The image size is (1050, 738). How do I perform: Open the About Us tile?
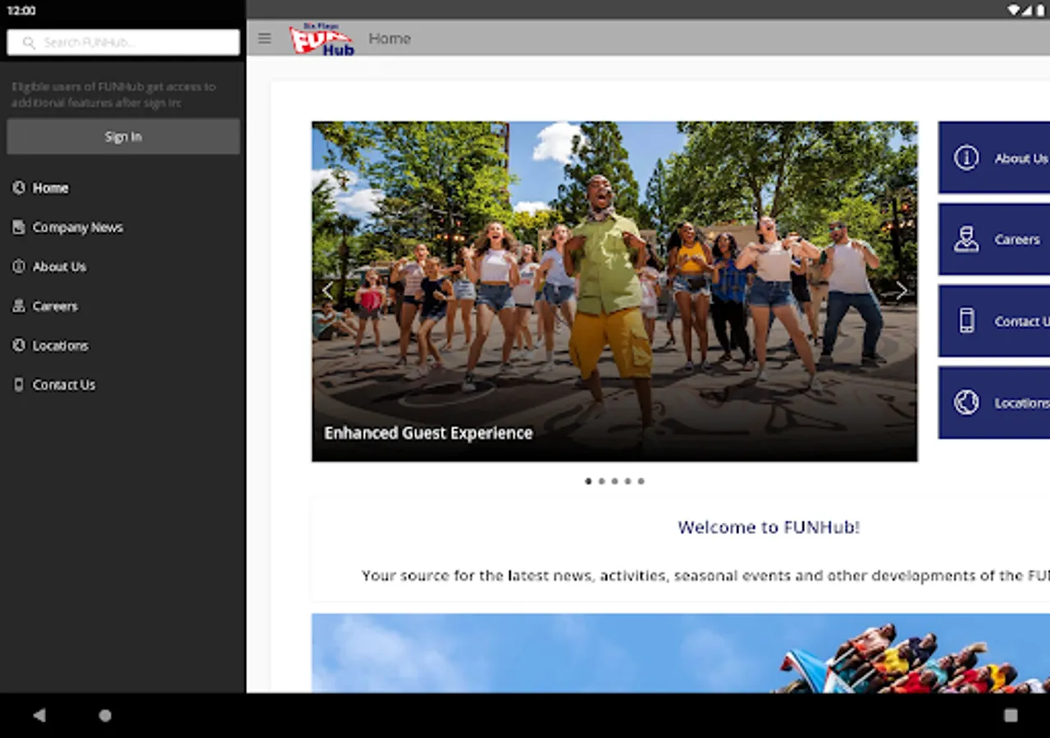click(x=1001, y=157)
